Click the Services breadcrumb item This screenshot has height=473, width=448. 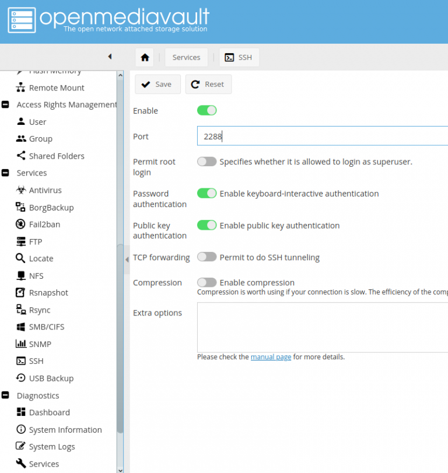pos(186,57)
